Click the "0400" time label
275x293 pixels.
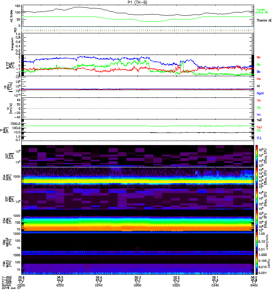pyautogui.click(x=254, y=285)
